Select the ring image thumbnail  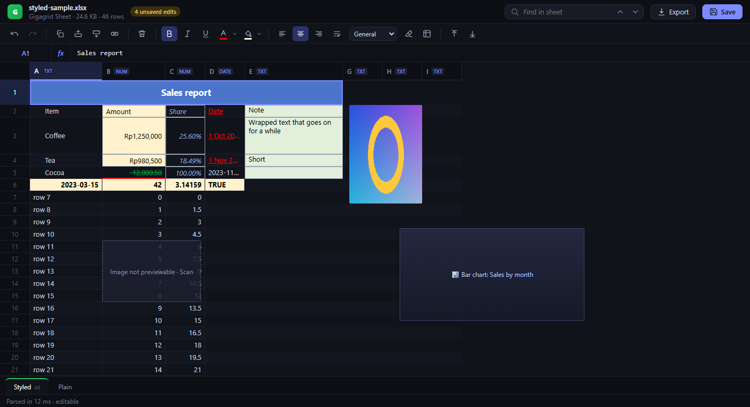click(x=386, y=154)
